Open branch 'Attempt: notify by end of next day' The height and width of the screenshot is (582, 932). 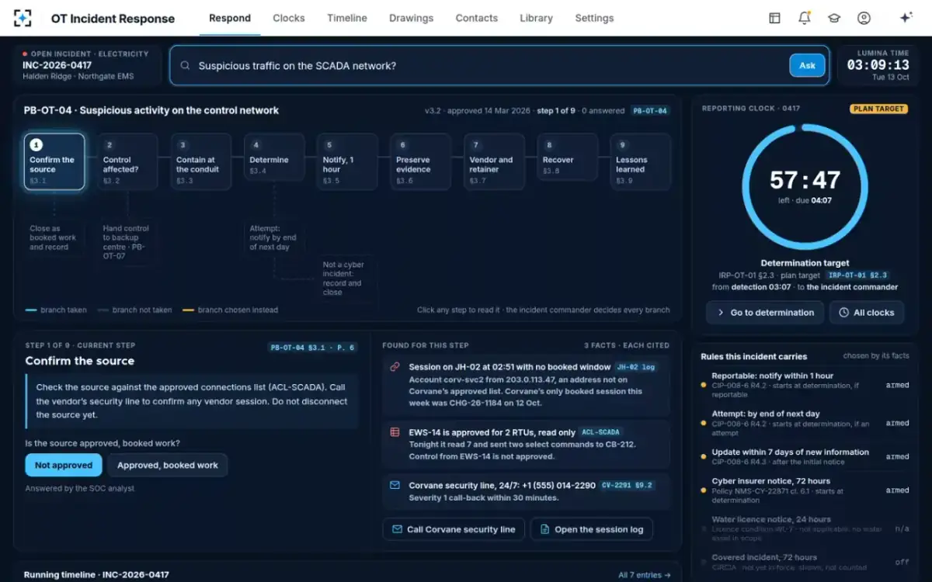(274, 238)
